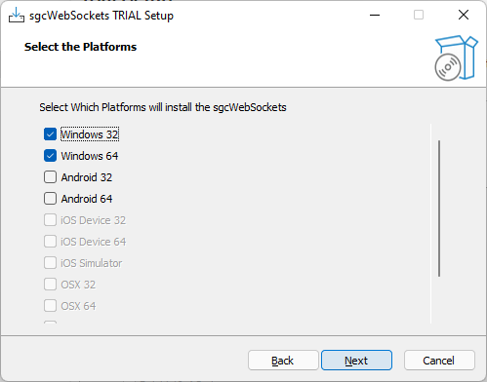
Task: Click the software box and disc icon
Action: (456, 57)
